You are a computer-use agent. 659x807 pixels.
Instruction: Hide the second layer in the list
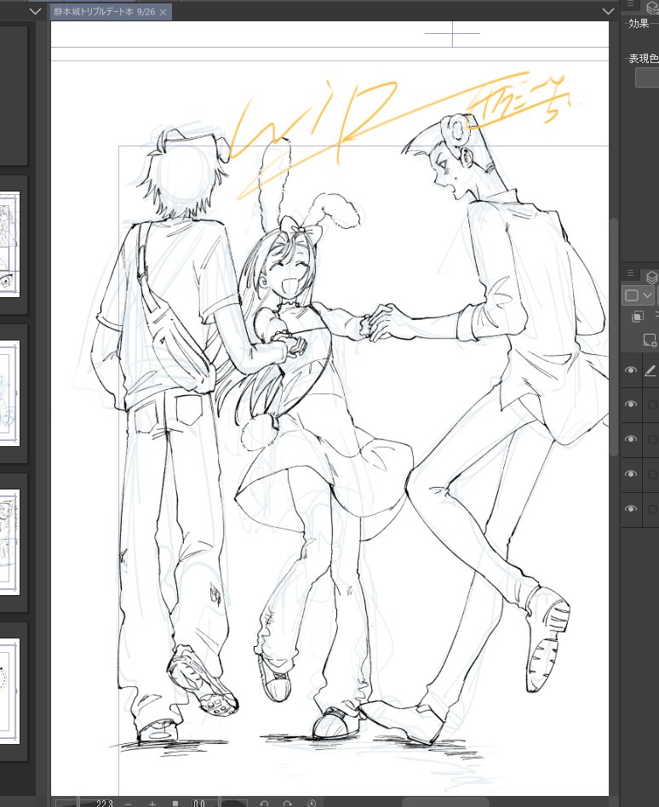point(631,404)
